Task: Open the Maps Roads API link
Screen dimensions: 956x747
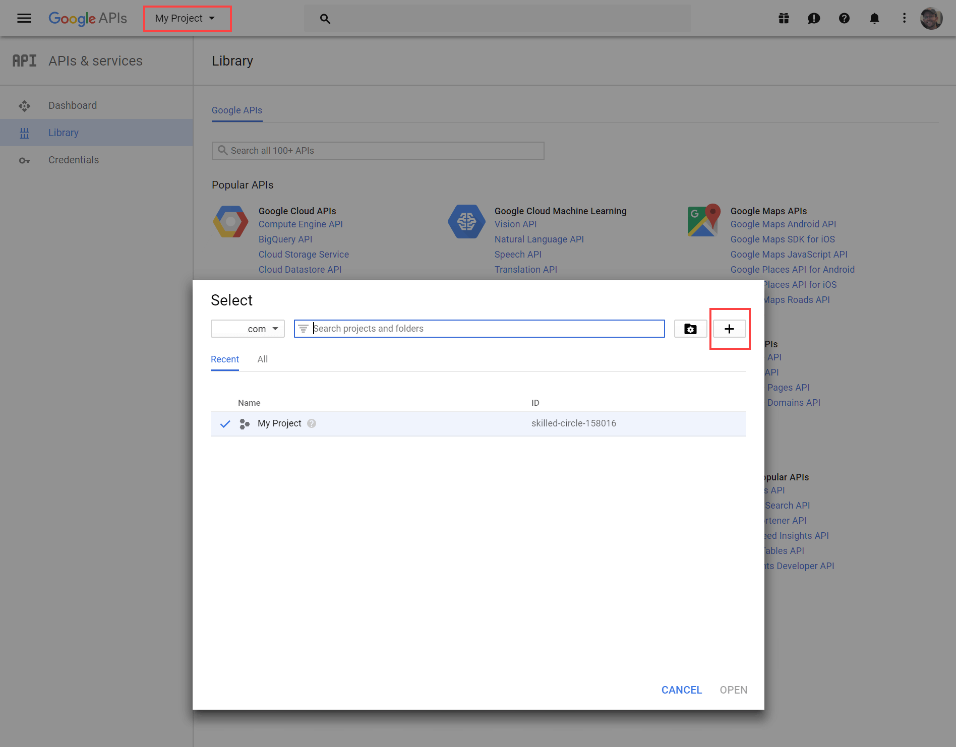Action: coord(797,300)
